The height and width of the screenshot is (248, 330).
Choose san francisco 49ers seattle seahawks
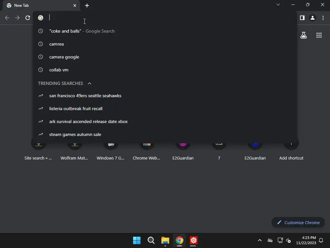pos(165,96)
